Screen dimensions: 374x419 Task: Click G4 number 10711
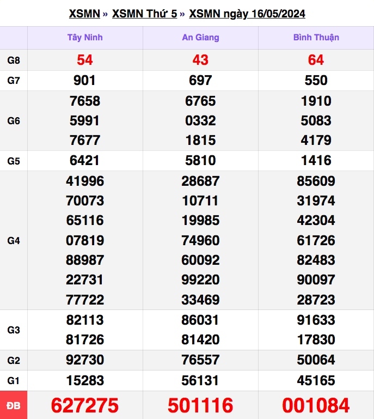200,201
